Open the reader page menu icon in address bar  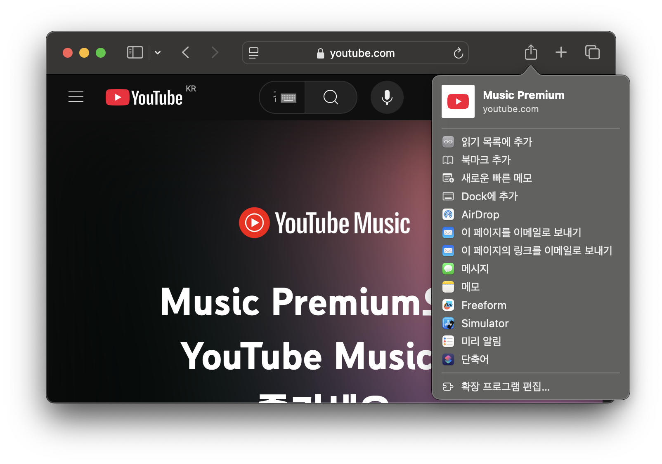(x=253, y=53)
